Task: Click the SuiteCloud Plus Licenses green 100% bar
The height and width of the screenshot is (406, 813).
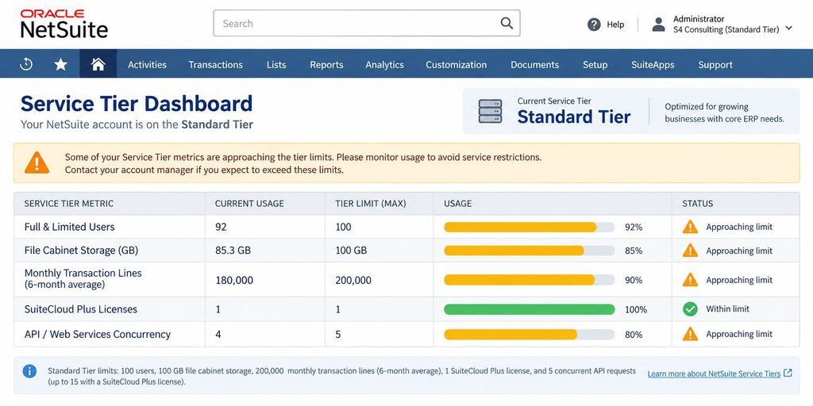Action: [x=530, y=310]
